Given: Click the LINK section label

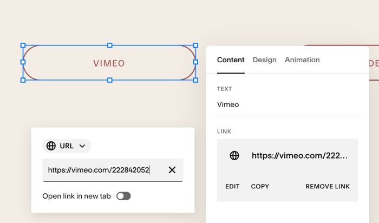Looking at the screenshot, I should pyautogui.click(x=224, y=131).
